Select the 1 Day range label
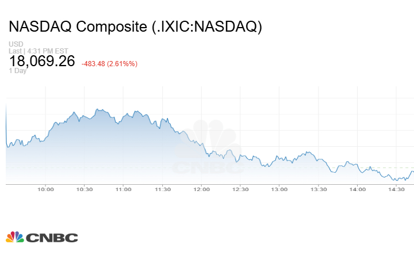 17,71
